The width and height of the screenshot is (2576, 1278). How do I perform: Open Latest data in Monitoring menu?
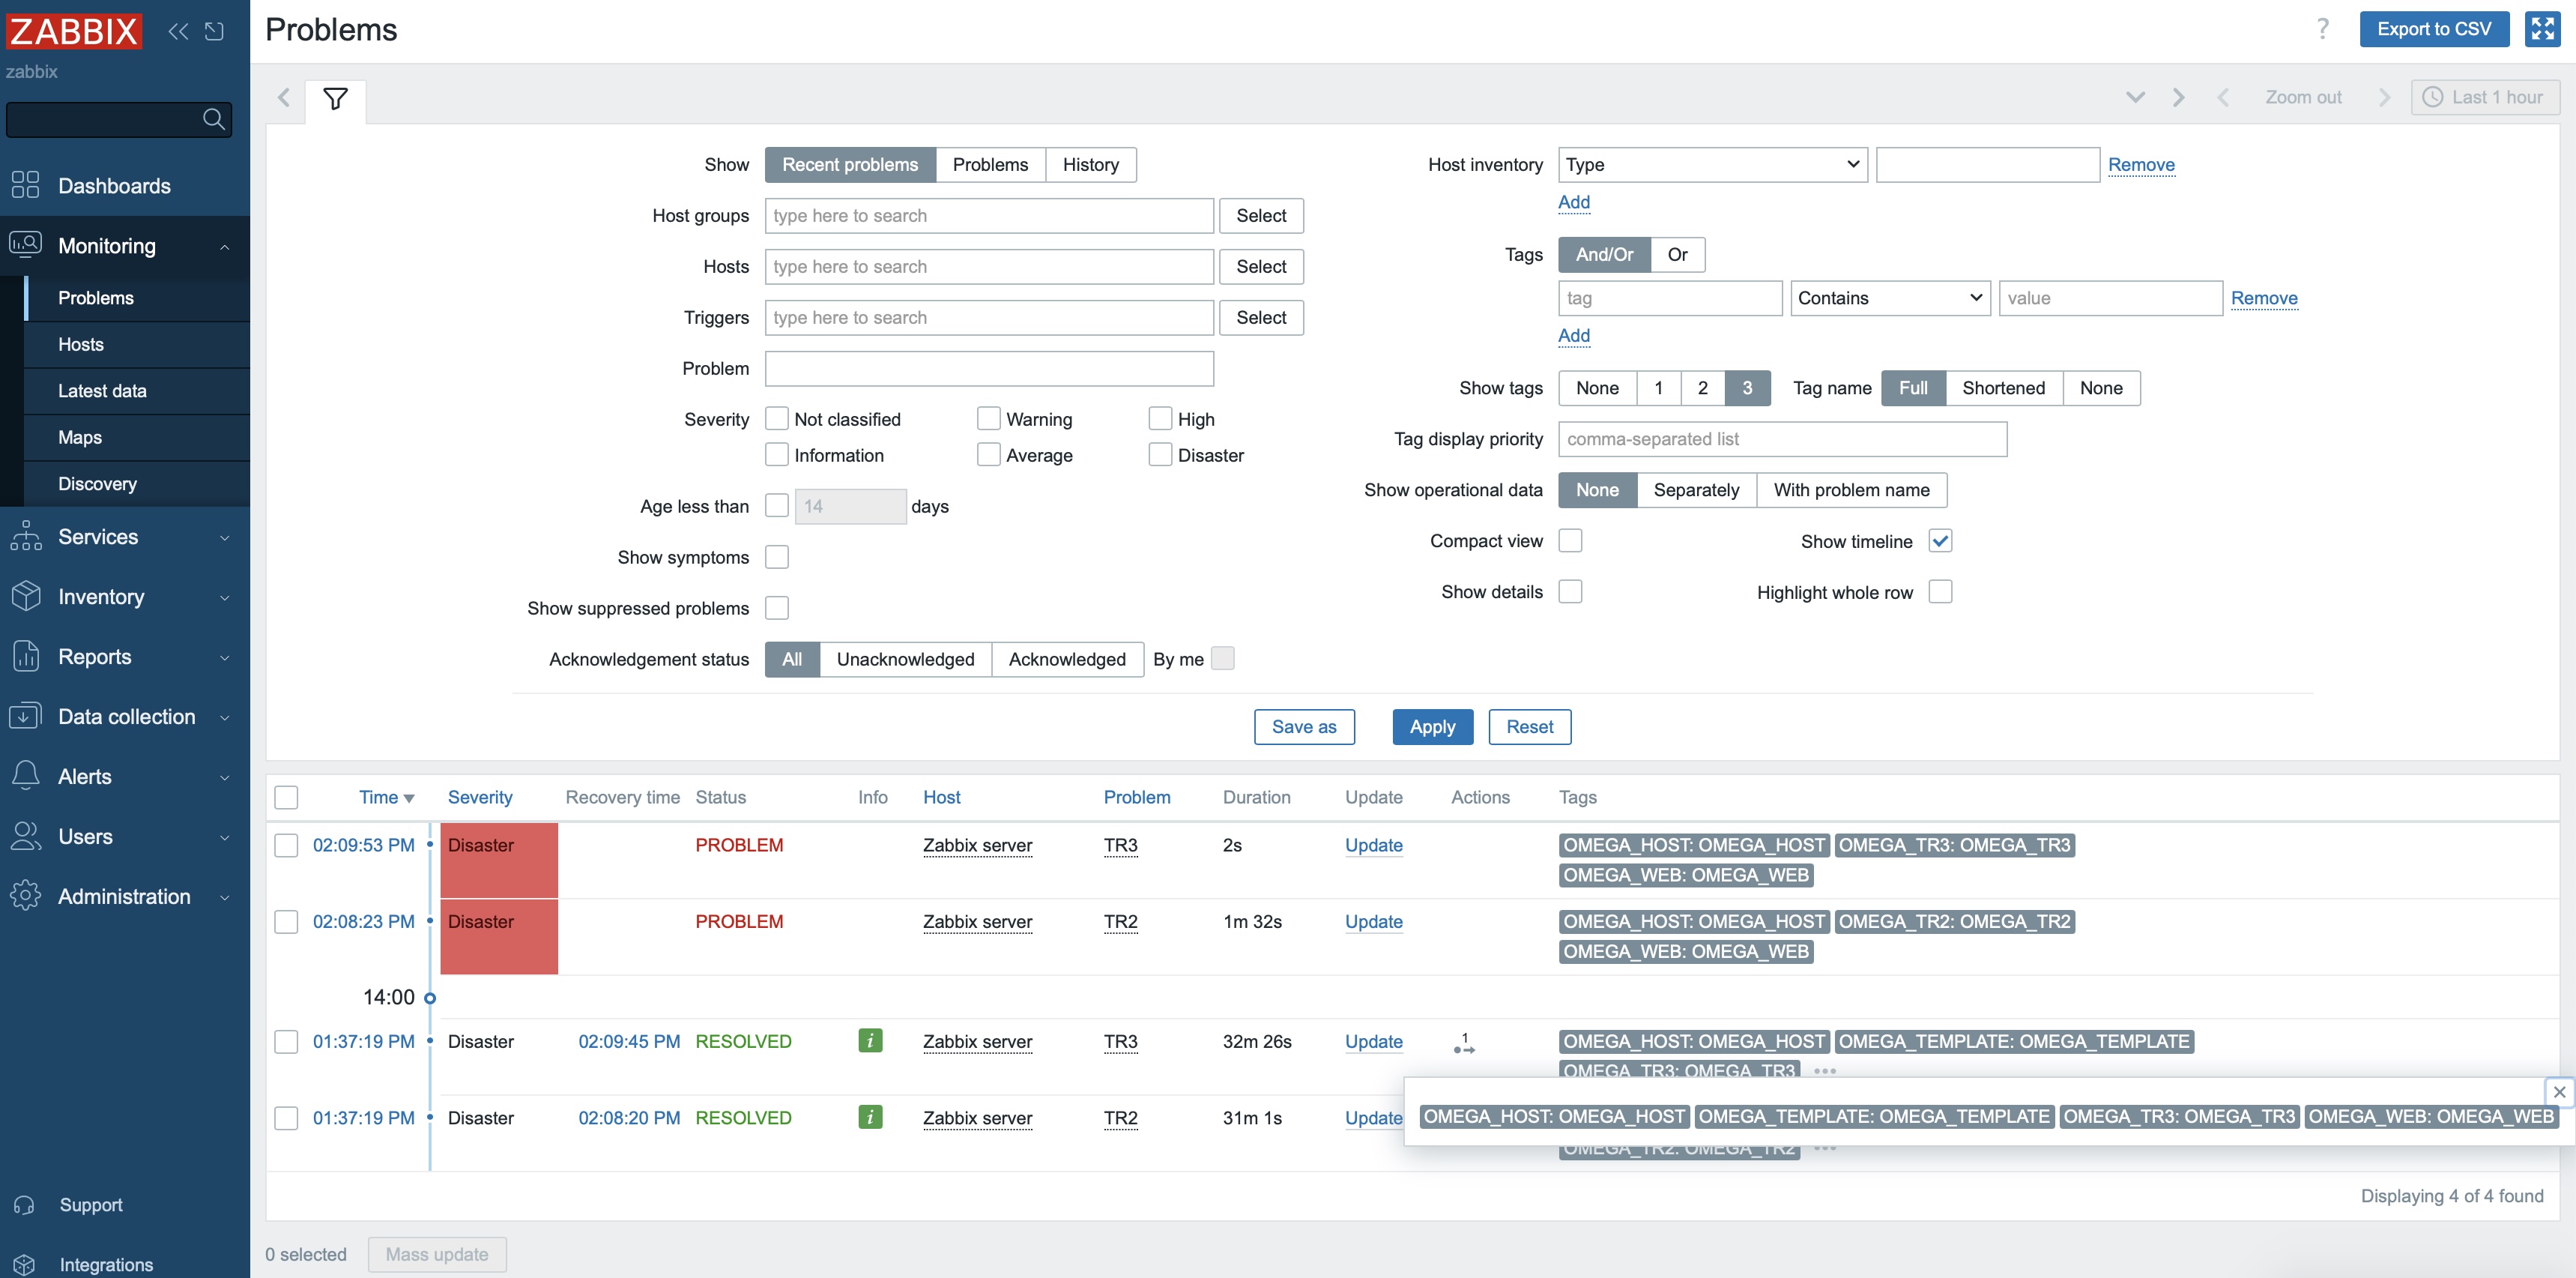tap(102, 391)
